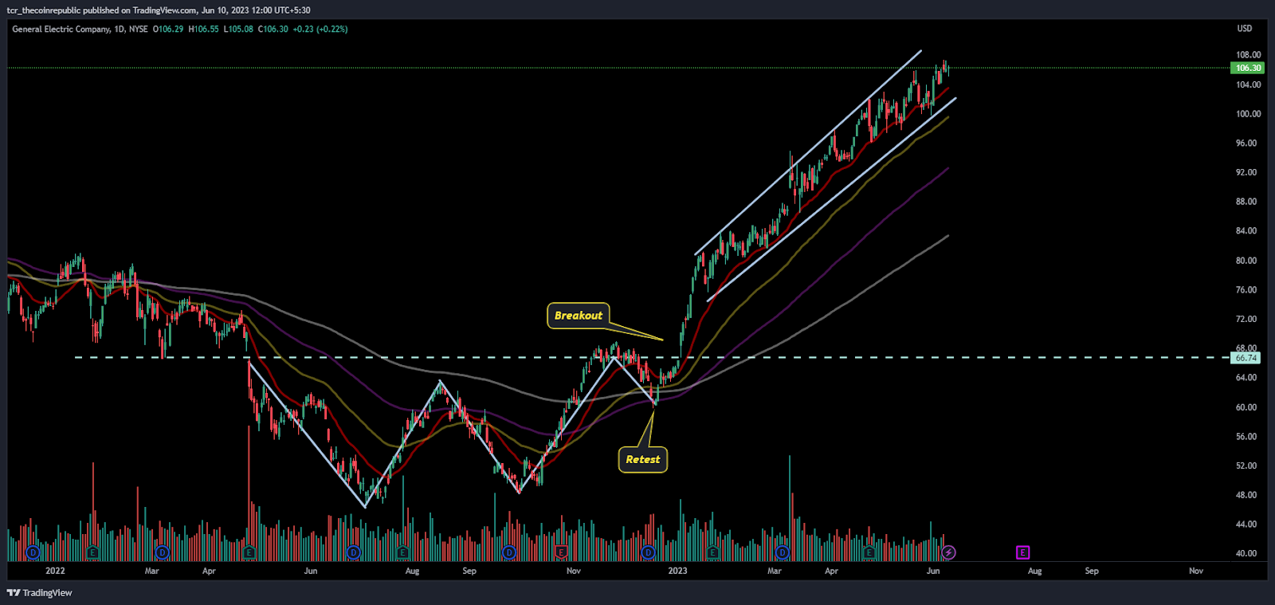Click the high value H106.55
This screenshot has width=1275, height=605.
tap(203, 29)
